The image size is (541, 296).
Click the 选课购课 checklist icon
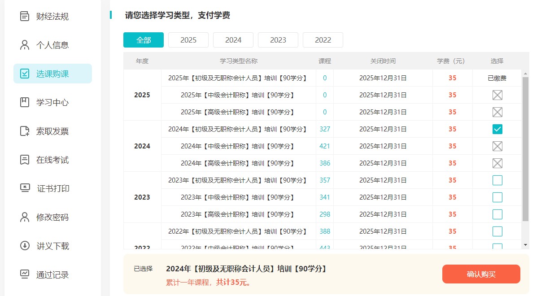tap(25, 74)
